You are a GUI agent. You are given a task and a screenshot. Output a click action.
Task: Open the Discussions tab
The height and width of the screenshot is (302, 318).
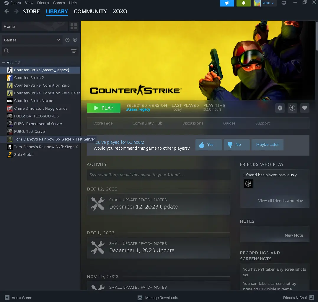tap(193, 123)
